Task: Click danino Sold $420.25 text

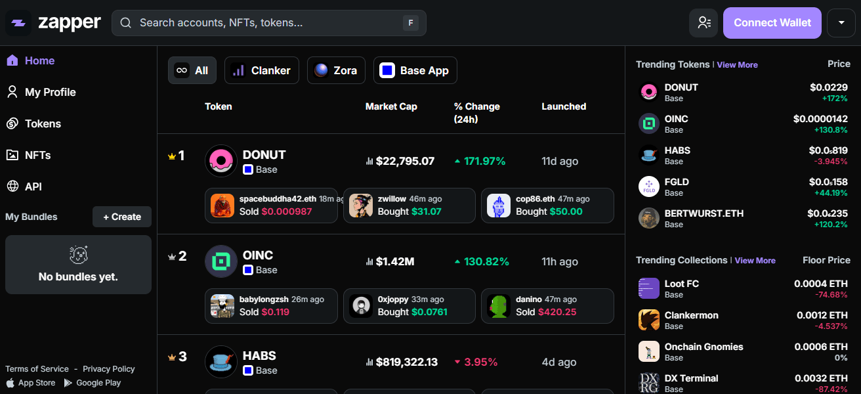Action: pyautogui.click(x=546, y=312)
